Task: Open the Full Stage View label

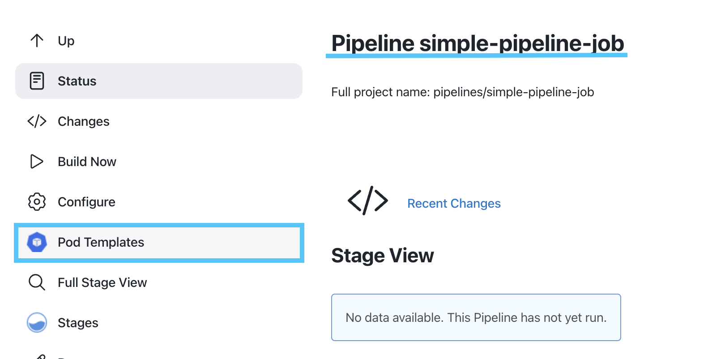Action: (102, 282)
